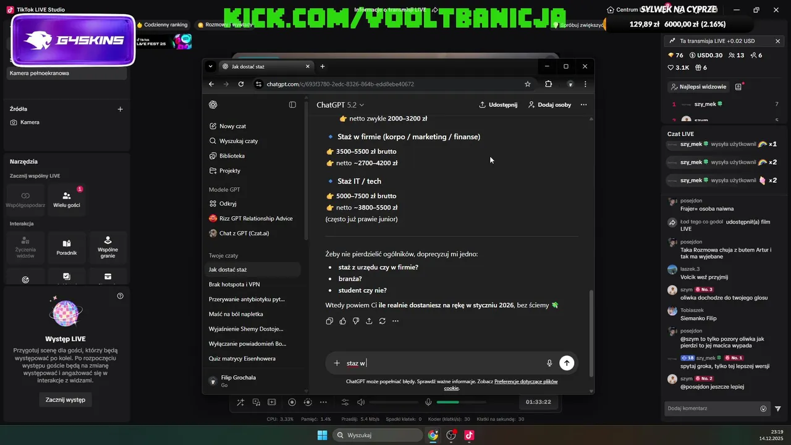
Task: Open Najlepsi widzowie viewer list
Action: [x=698, y=87]
